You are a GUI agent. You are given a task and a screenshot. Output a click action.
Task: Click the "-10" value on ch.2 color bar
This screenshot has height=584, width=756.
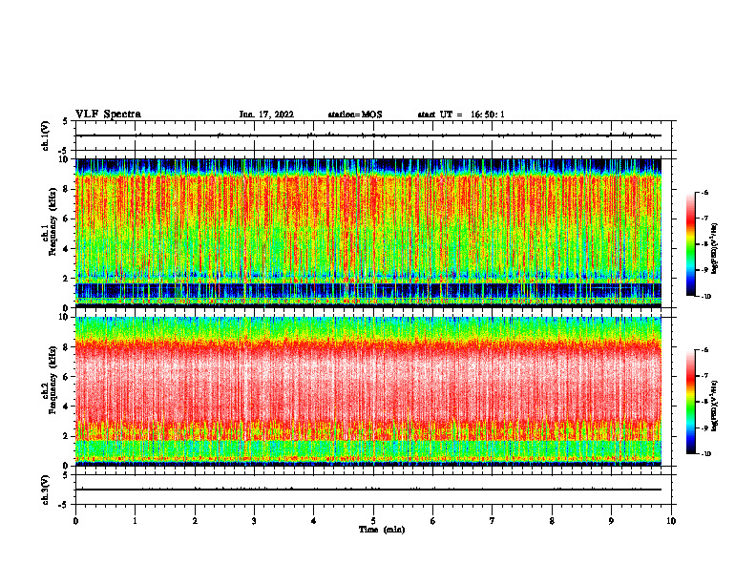[x=706, y=454]
